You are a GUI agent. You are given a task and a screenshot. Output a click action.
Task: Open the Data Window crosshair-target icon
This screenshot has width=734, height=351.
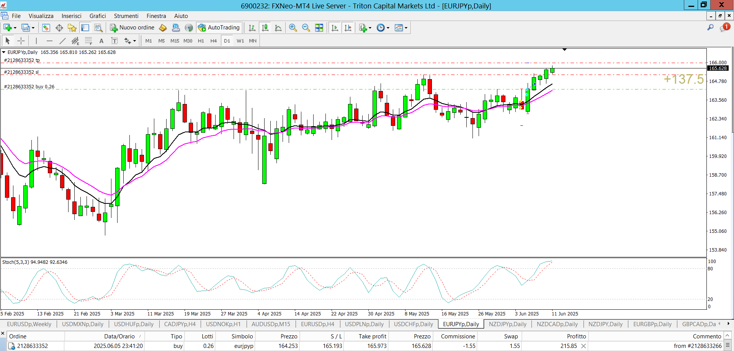[x=59, y=28]
